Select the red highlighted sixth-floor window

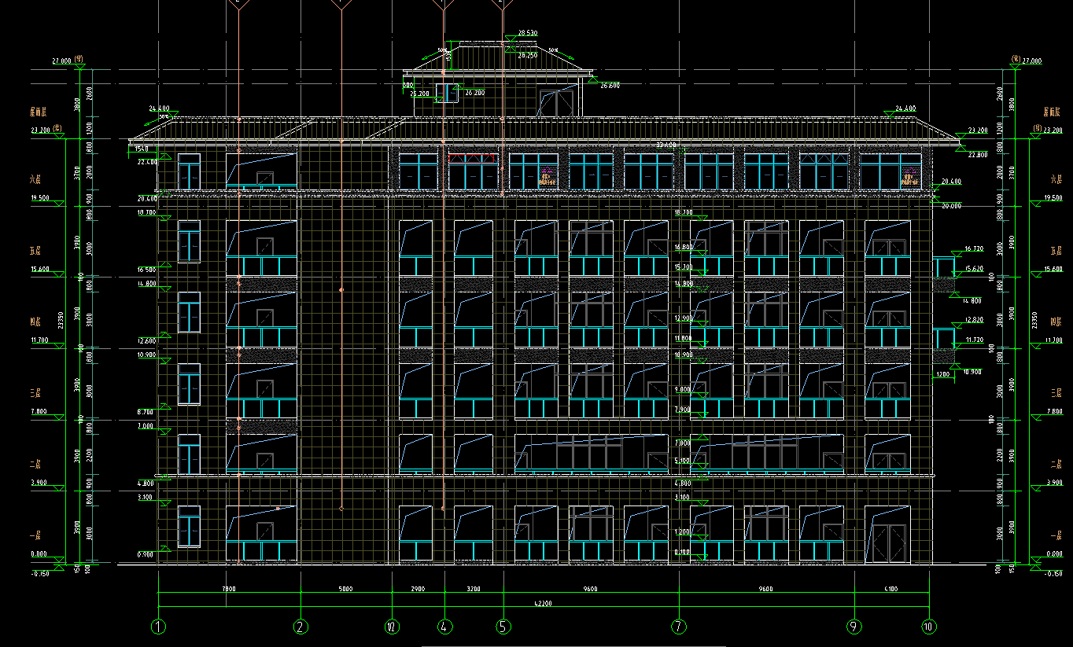[473, 170]
